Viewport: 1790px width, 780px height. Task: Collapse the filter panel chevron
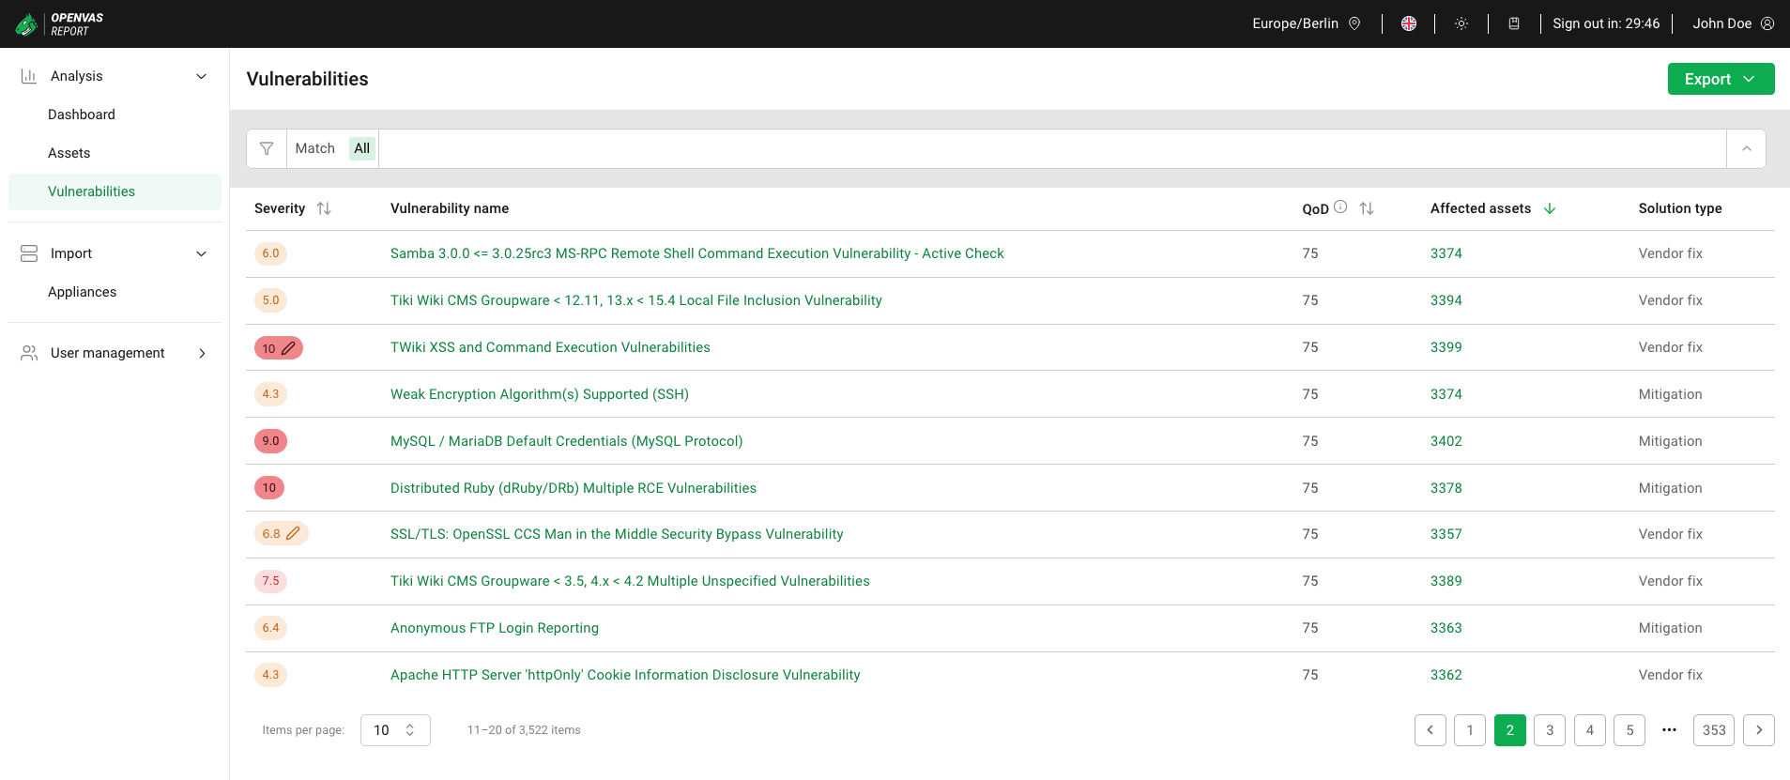tap(1747, 148)
